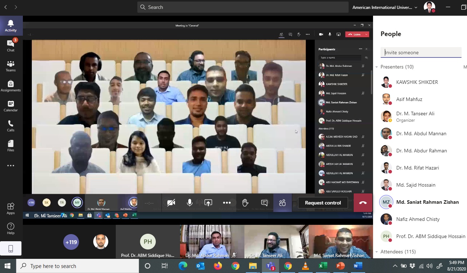The width and height of the screenshot is (467, 273).
Task: Raise your hand in the meeting
Action: click(x=245, y=203)
